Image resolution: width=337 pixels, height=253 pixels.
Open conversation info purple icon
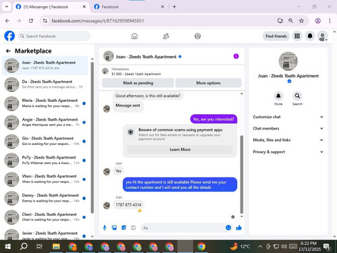pyautogui.click(x=236, y=56)
